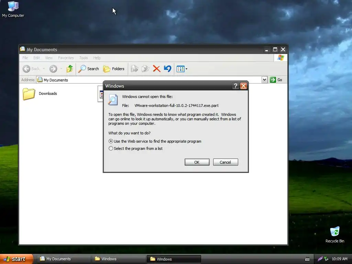
Task: Click the VMware-workstation file name text
Action: [176, 106]
